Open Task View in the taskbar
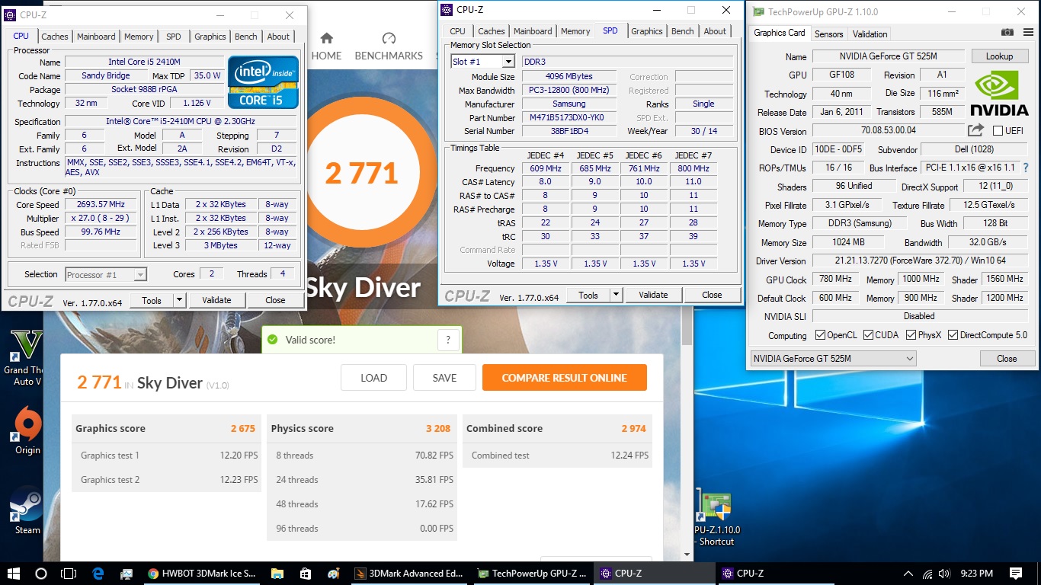Viewport: 1041px width, 585px height. pyautogui.click(x=69, y=574)
